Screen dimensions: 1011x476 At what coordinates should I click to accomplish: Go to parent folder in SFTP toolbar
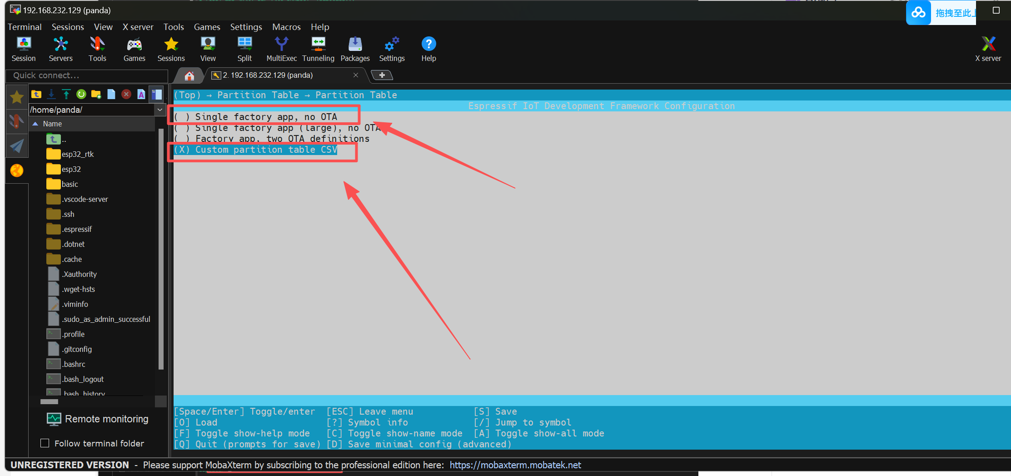pos(36,94)
